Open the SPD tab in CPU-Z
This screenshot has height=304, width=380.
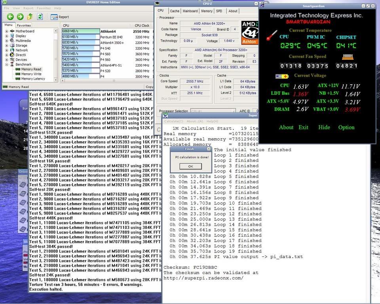[x=219, y=11]
